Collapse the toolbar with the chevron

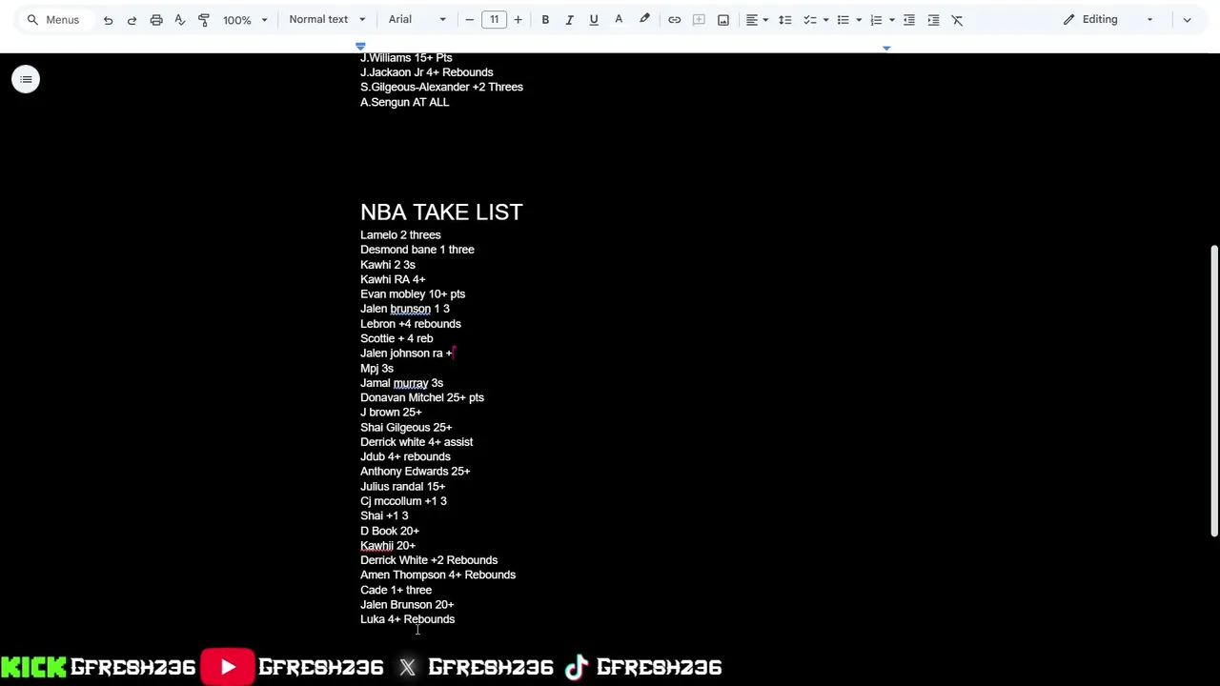point(1187,19)
